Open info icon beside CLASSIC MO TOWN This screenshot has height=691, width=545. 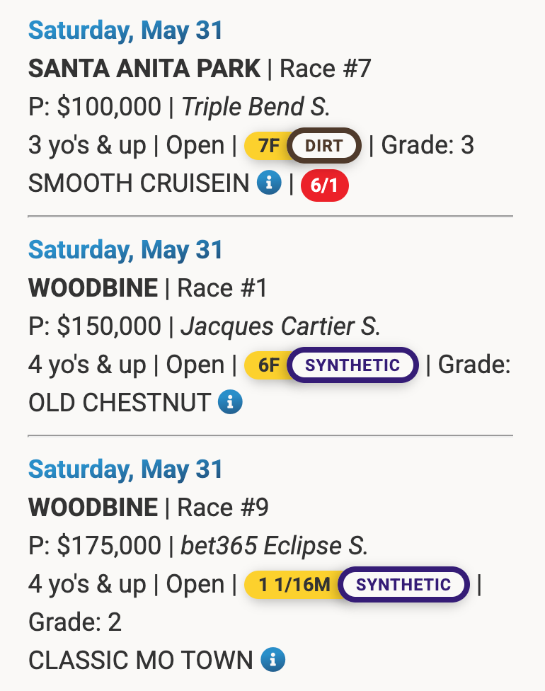[x=273, y=659]
